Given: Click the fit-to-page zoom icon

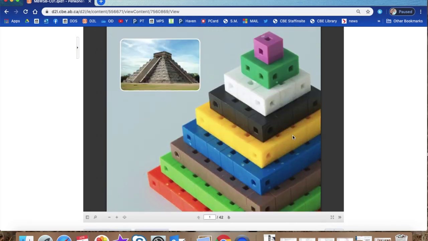Looking at the screenshot, I should tap(124, 217).
